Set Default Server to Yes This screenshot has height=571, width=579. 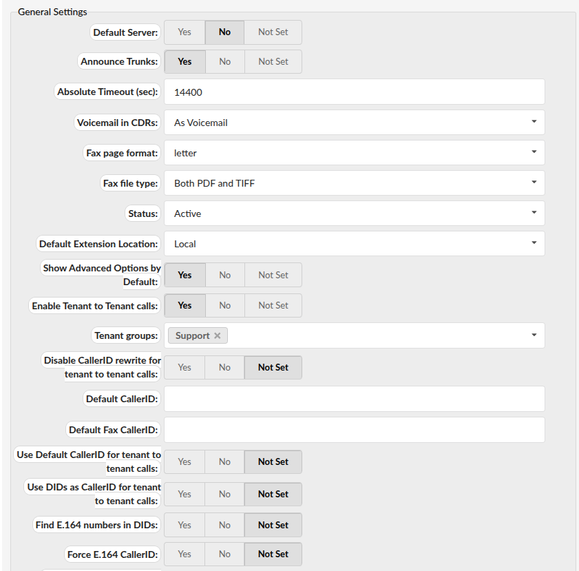coord(185,32)
